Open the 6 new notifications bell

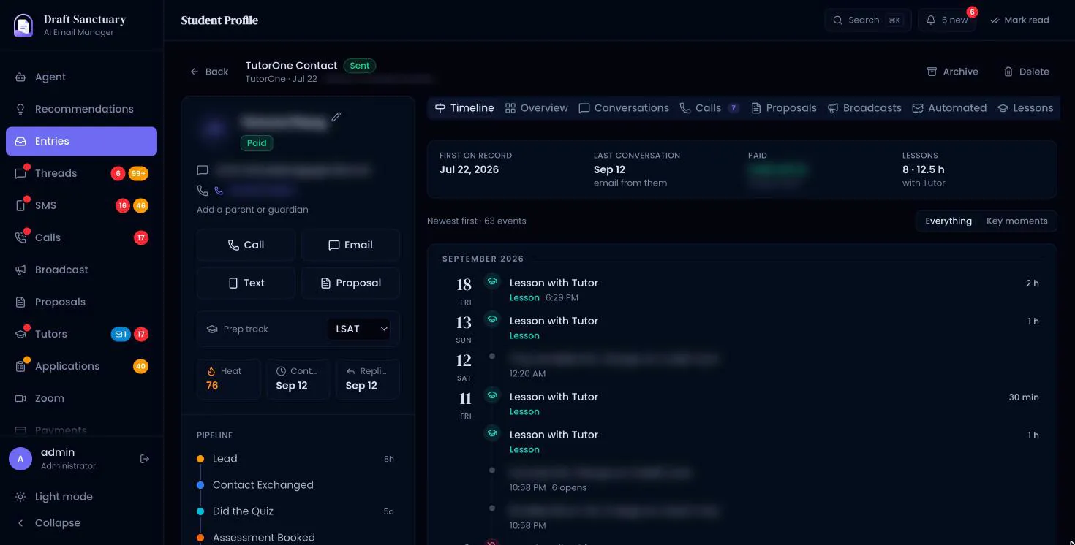coord(947,20)
